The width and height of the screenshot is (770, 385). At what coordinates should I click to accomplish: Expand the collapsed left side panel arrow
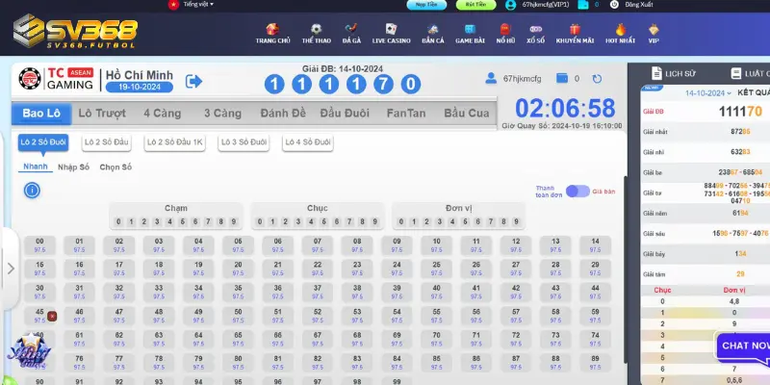pos(11,269)
